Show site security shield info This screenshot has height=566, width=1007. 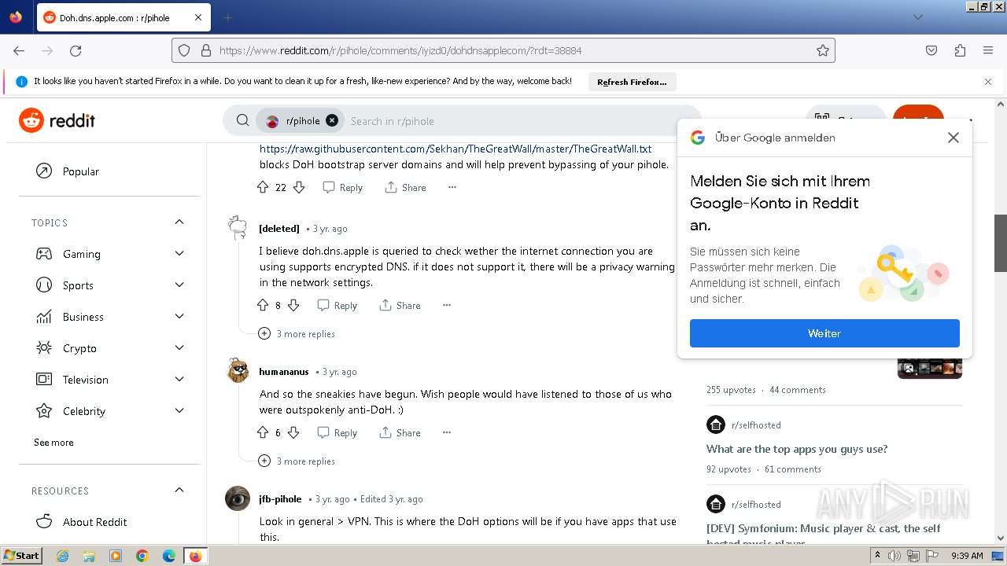pyautogui.click(x=184, y=50)
